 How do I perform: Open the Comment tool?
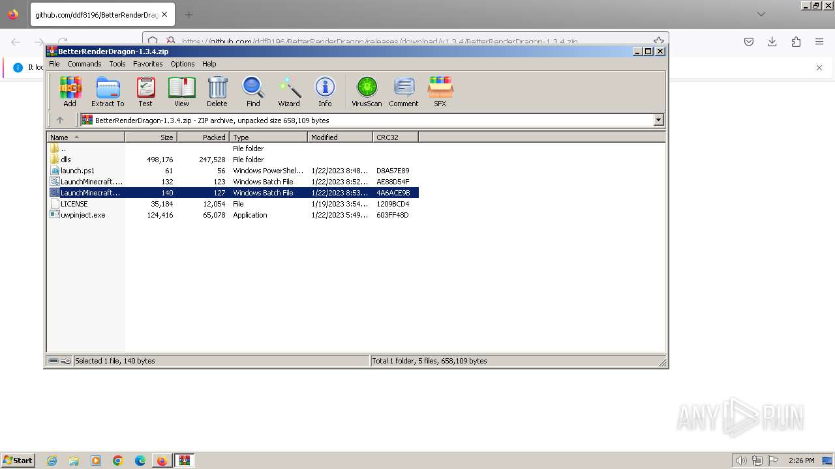pyautogui.click(x=404, y=91)
